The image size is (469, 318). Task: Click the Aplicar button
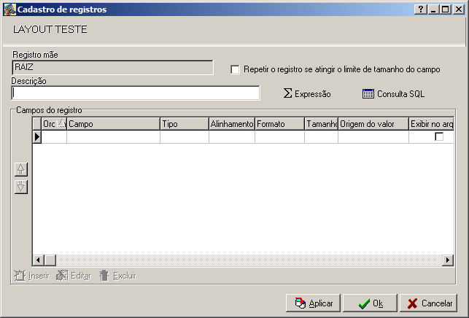(x=314, y=303)
